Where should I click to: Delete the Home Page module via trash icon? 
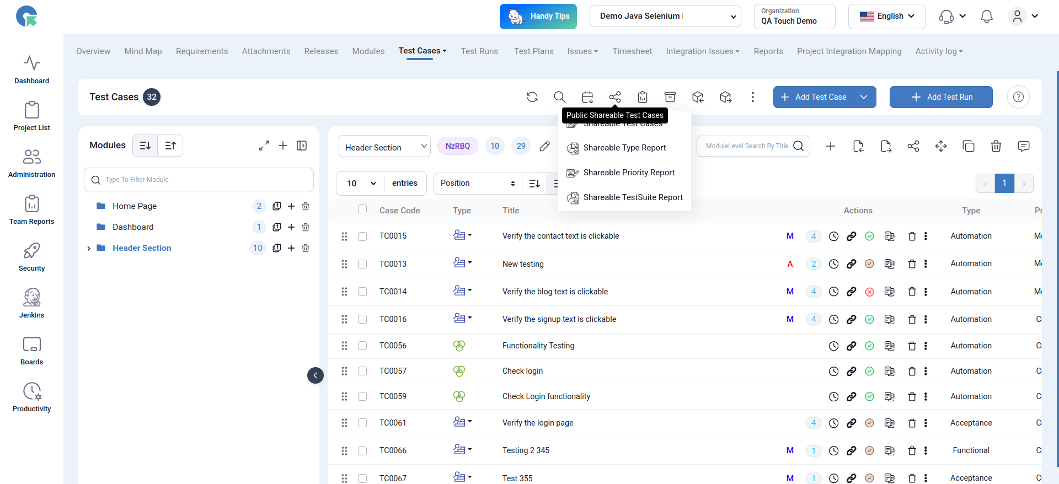tap(306, 206)
